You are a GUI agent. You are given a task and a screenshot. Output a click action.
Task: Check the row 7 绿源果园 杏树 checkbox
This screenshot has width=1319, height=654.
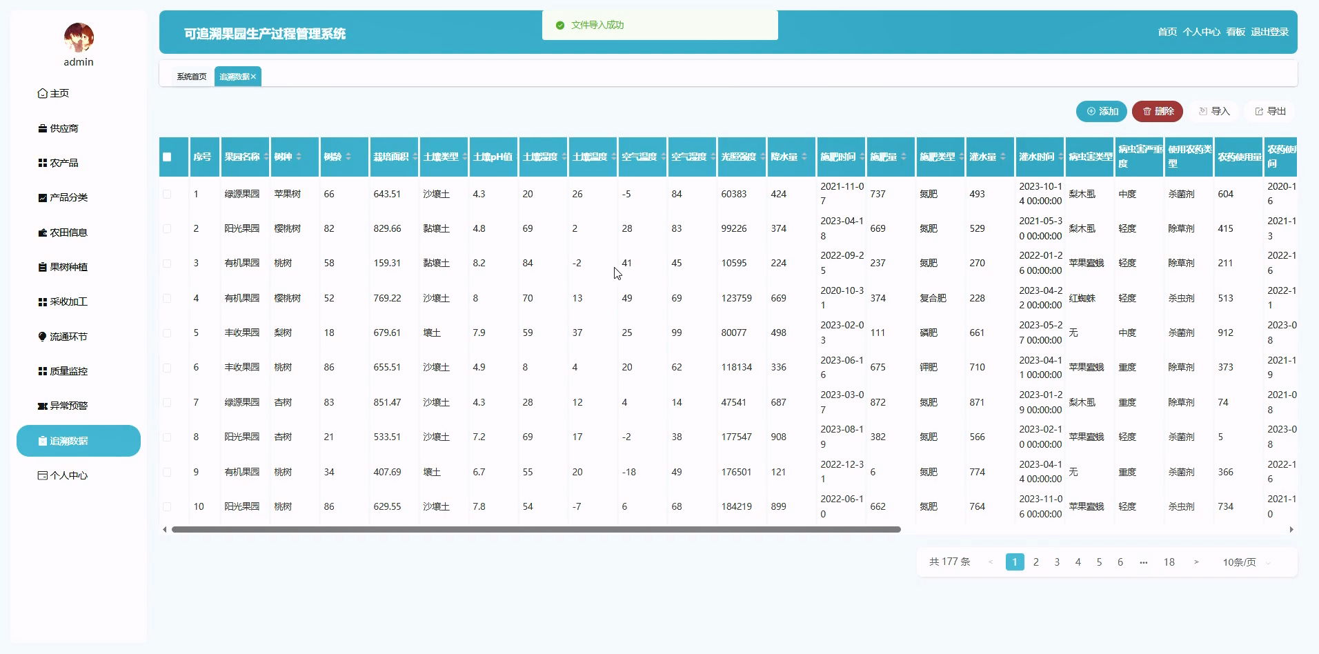point(167,402)
